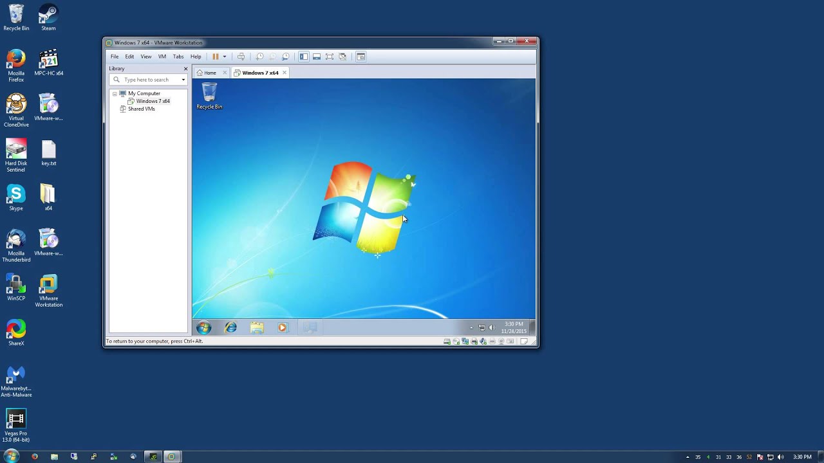This screenshot has width=824, height=463.
Task: Open the host Recycle Bin desktop icon
Action: (16, 17)
